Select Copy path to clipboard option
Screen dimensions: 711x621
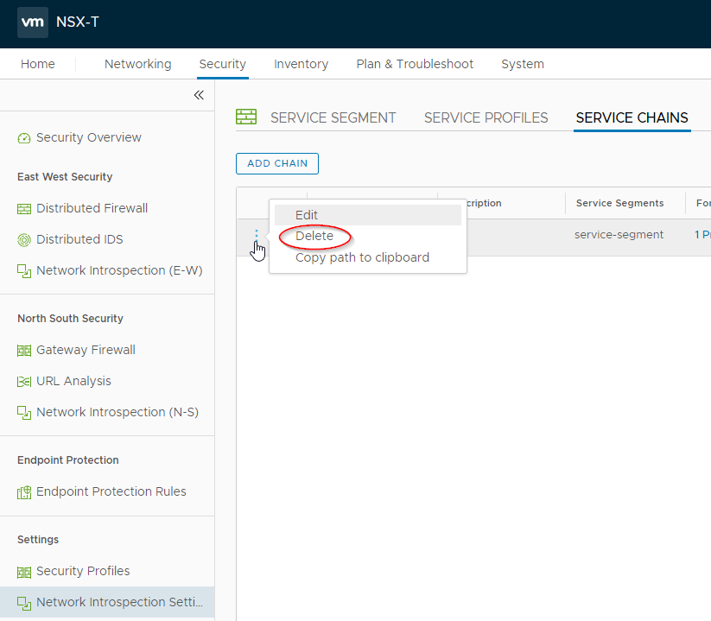click(362, 257)
